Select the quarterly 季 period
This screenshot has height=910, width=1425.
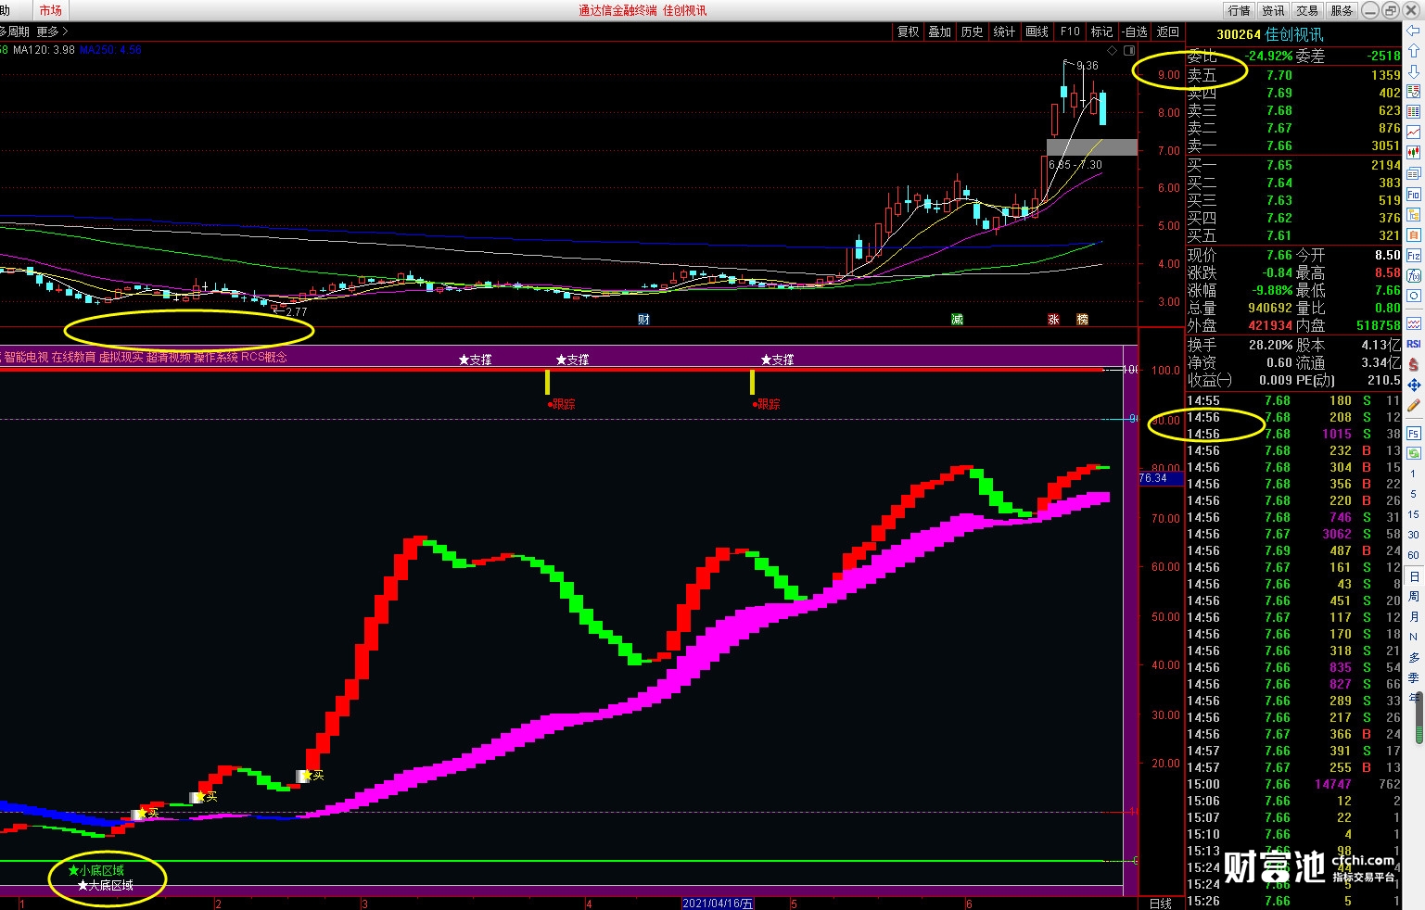click(1414, 677)
